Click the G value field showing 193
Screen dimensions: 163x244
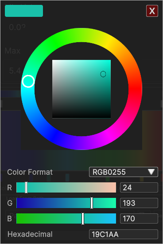coord(139,203)
